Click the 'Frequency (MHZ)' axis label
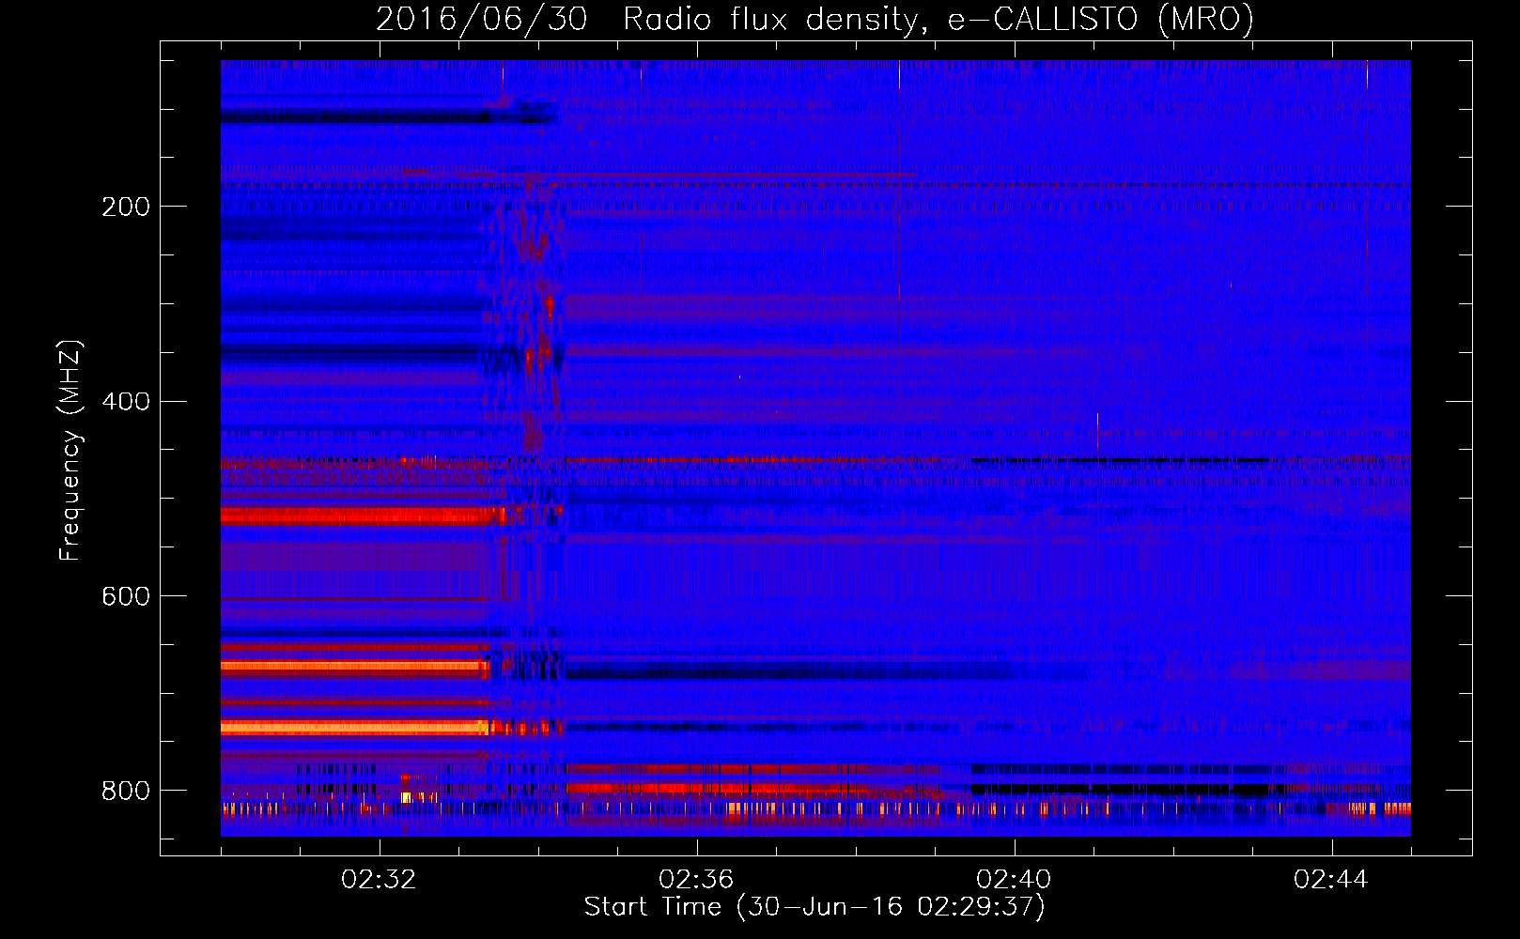This screenshot has width=1520, height=939. click(70, 450)
